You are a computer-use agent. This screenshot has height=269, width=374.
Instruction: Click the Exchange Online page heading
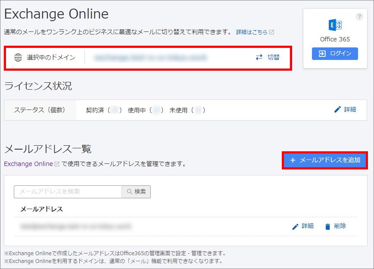pyautogui.click(x=56, y=14)
